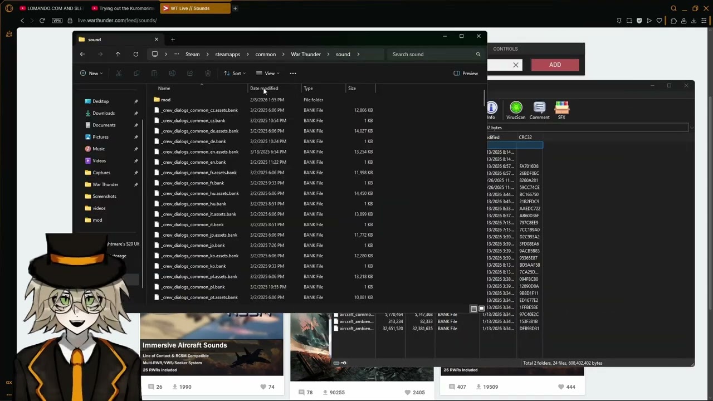Expand the chevron after 'sound' in address bar

[358, 55]
